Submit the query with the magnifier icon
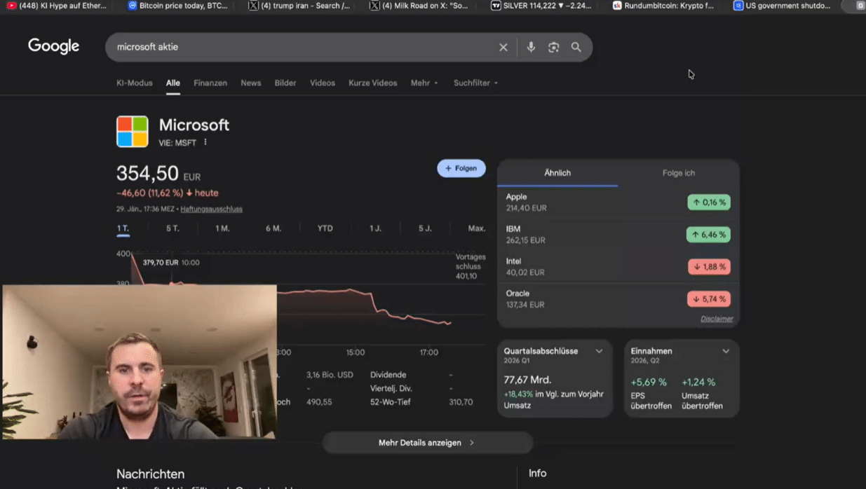 pyautogui.click(x=576, y=47)
